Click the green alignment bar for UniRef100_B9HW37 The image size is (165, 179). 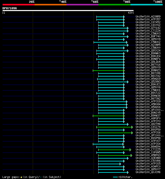click(109, 116)
